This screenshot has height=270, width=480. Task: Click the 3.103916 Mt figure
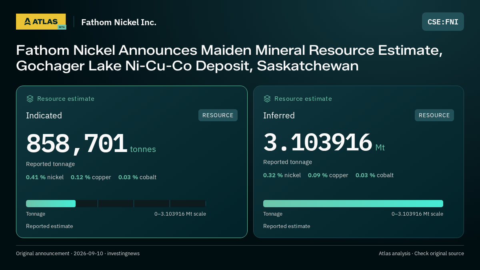tap(324, 142)
